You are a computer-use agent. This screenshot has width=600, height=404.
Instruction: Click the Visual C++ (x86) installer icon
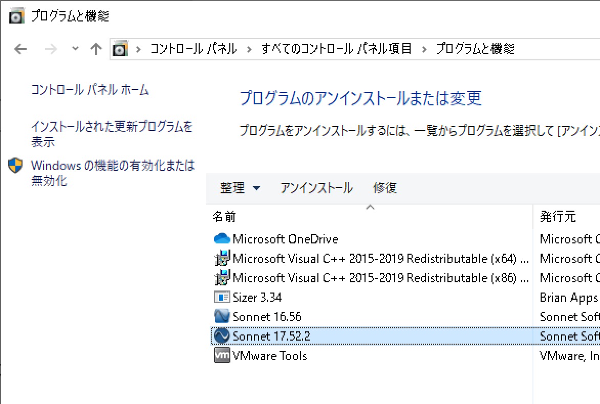[222, 278]
